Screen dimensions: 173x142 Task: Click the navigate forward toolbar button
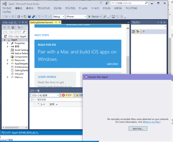pyautogui.click(x=13, y=17)
